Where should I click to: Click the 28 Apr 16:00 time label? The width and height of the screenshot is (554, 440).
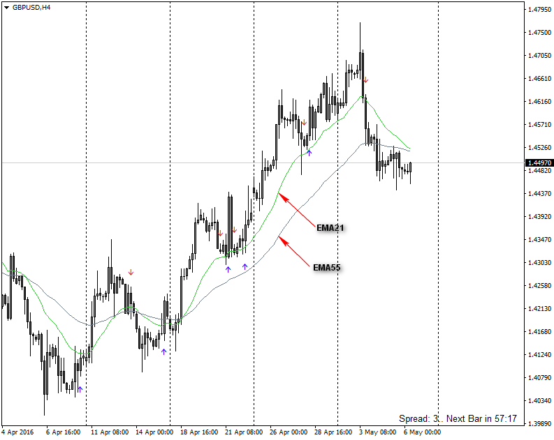333,432
